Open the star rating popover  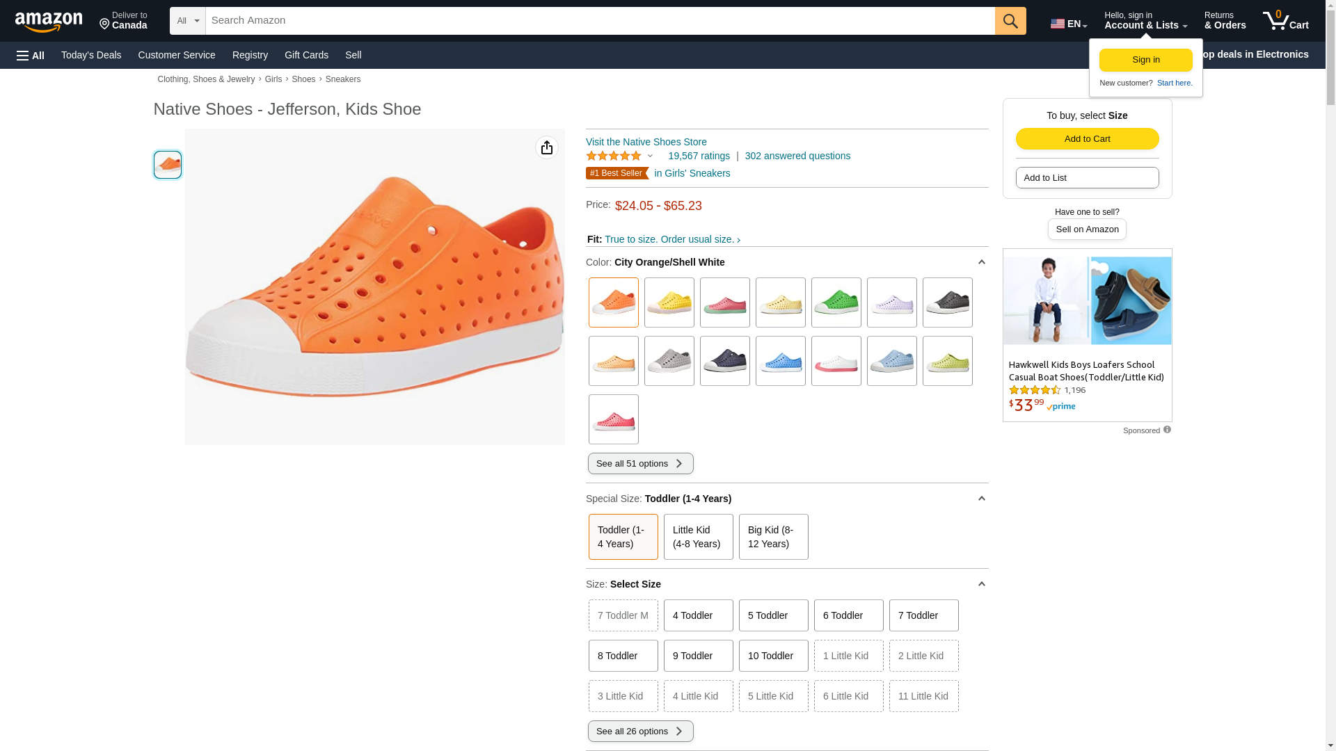click(619, 156)
